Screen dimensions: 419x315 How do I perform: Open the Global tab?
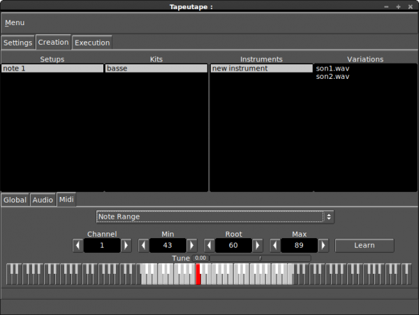pos(15,200)
